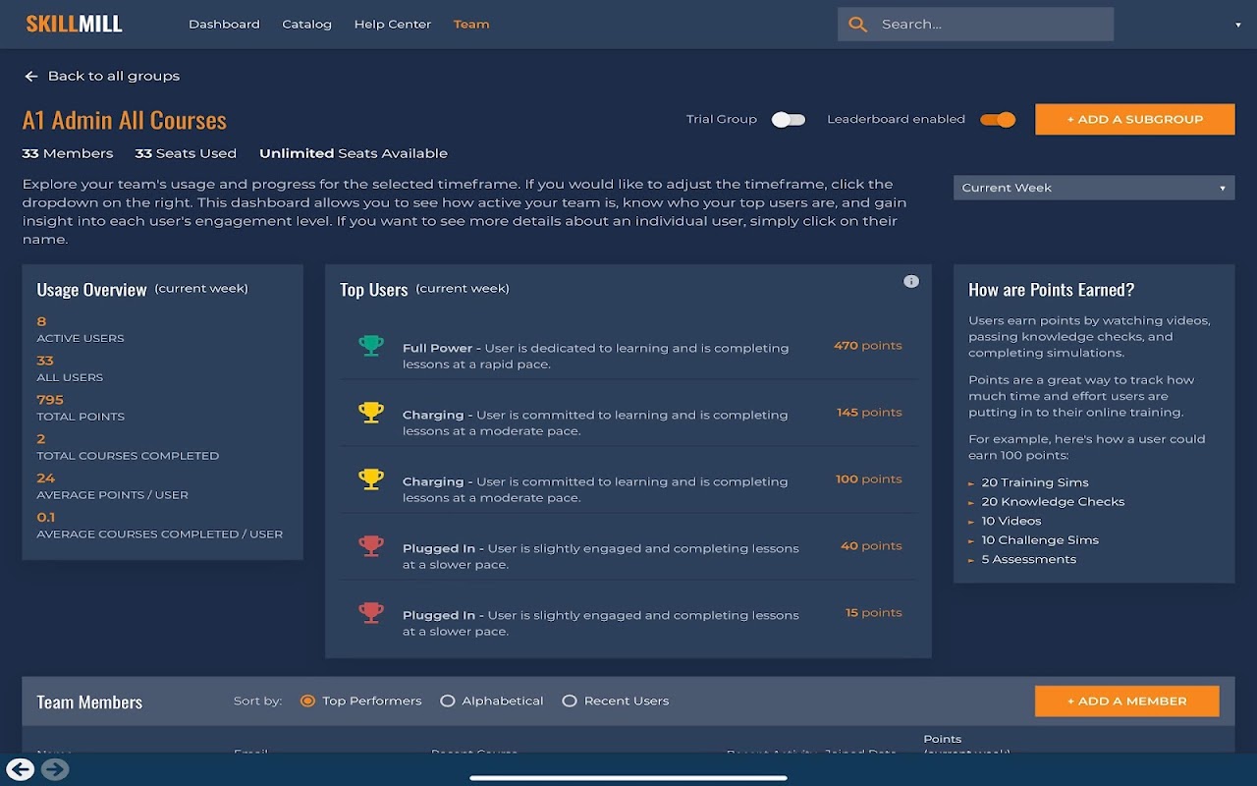Click the 15 points value

tap(873, 613)
